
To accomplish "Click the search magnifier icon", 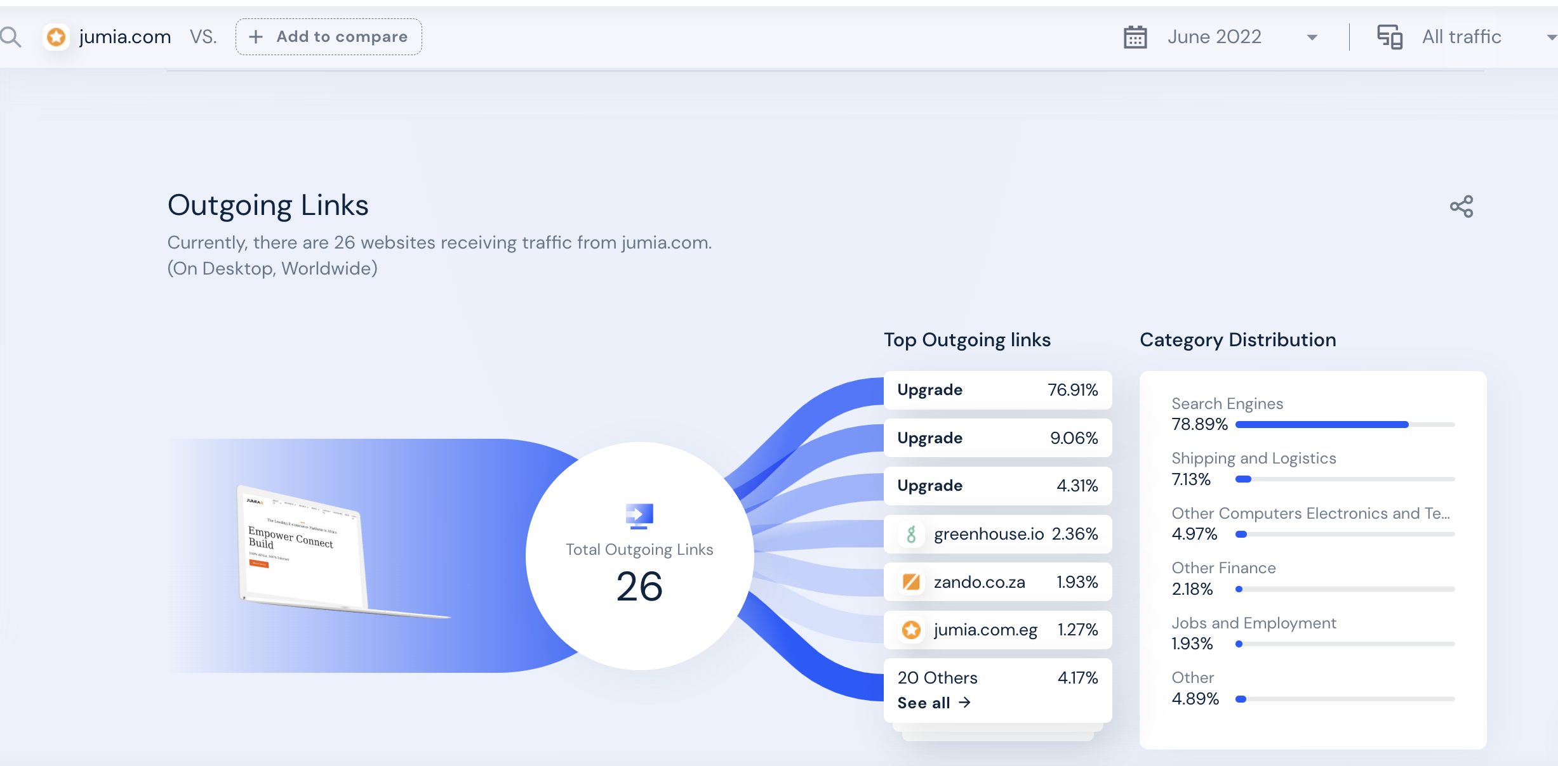I will coord(11,37).
